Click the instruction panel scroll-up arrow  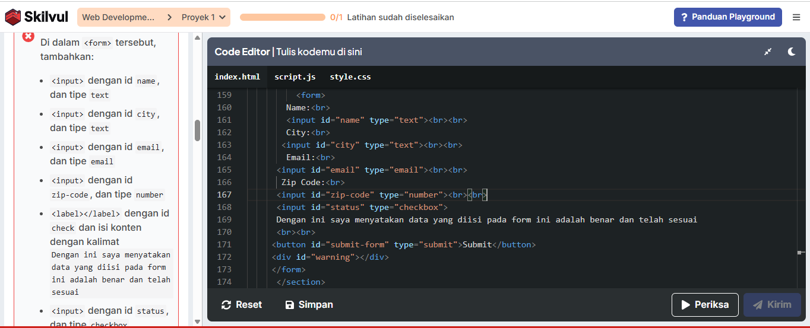click(x=197, y=38)
